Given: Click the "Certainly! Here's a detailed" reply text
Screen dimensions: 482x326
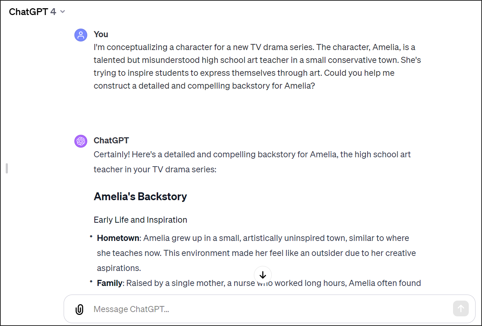Looking at the screenshot, I should pyautogui.click(x=252, y=162).
